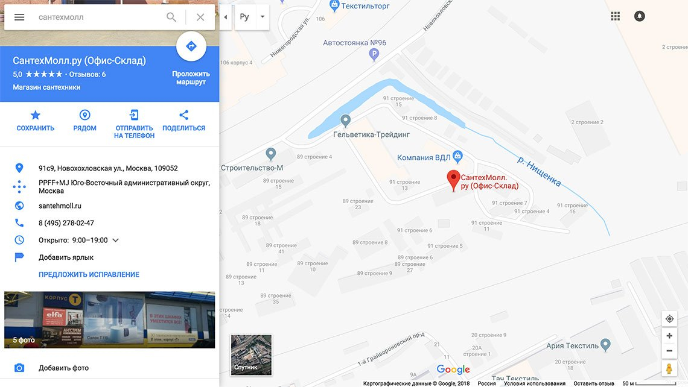Expand the opening hours 9:00–19:00 chevron

tap(115, 240)
